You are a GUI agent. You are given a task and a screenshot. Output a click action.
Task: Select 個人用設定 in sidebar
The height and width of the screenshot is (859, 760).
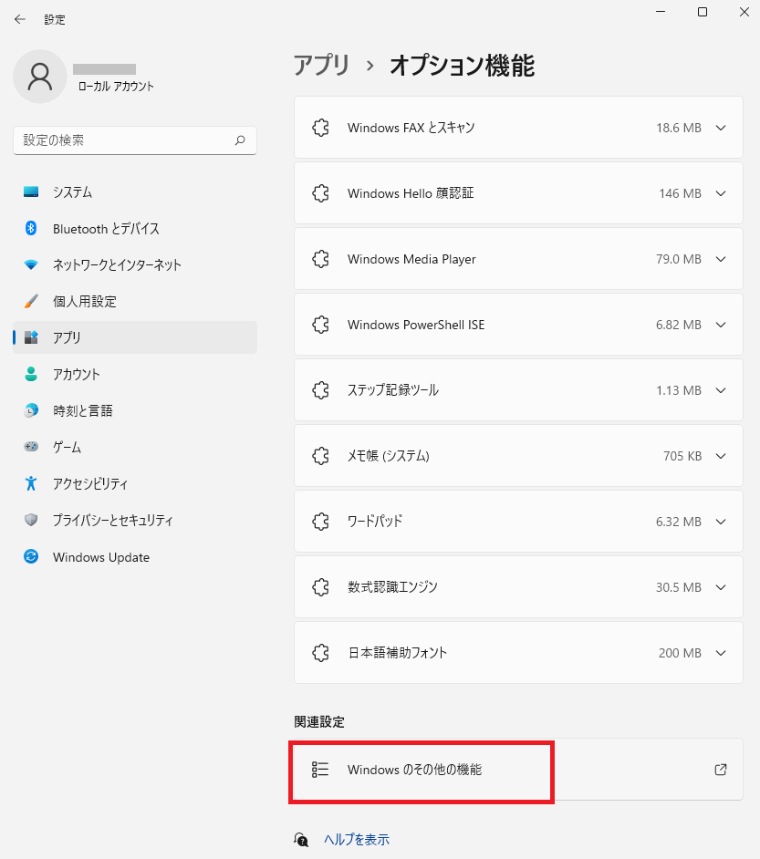tap(135, 301)
